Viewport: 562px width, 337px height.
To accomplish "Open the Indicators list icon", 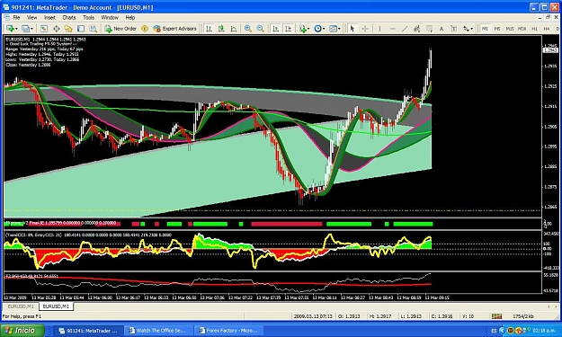I will click(303, 29).
